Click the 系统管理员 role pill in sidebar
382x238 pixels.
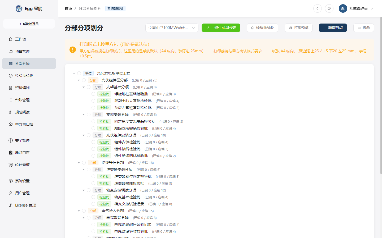click(29, 24)
